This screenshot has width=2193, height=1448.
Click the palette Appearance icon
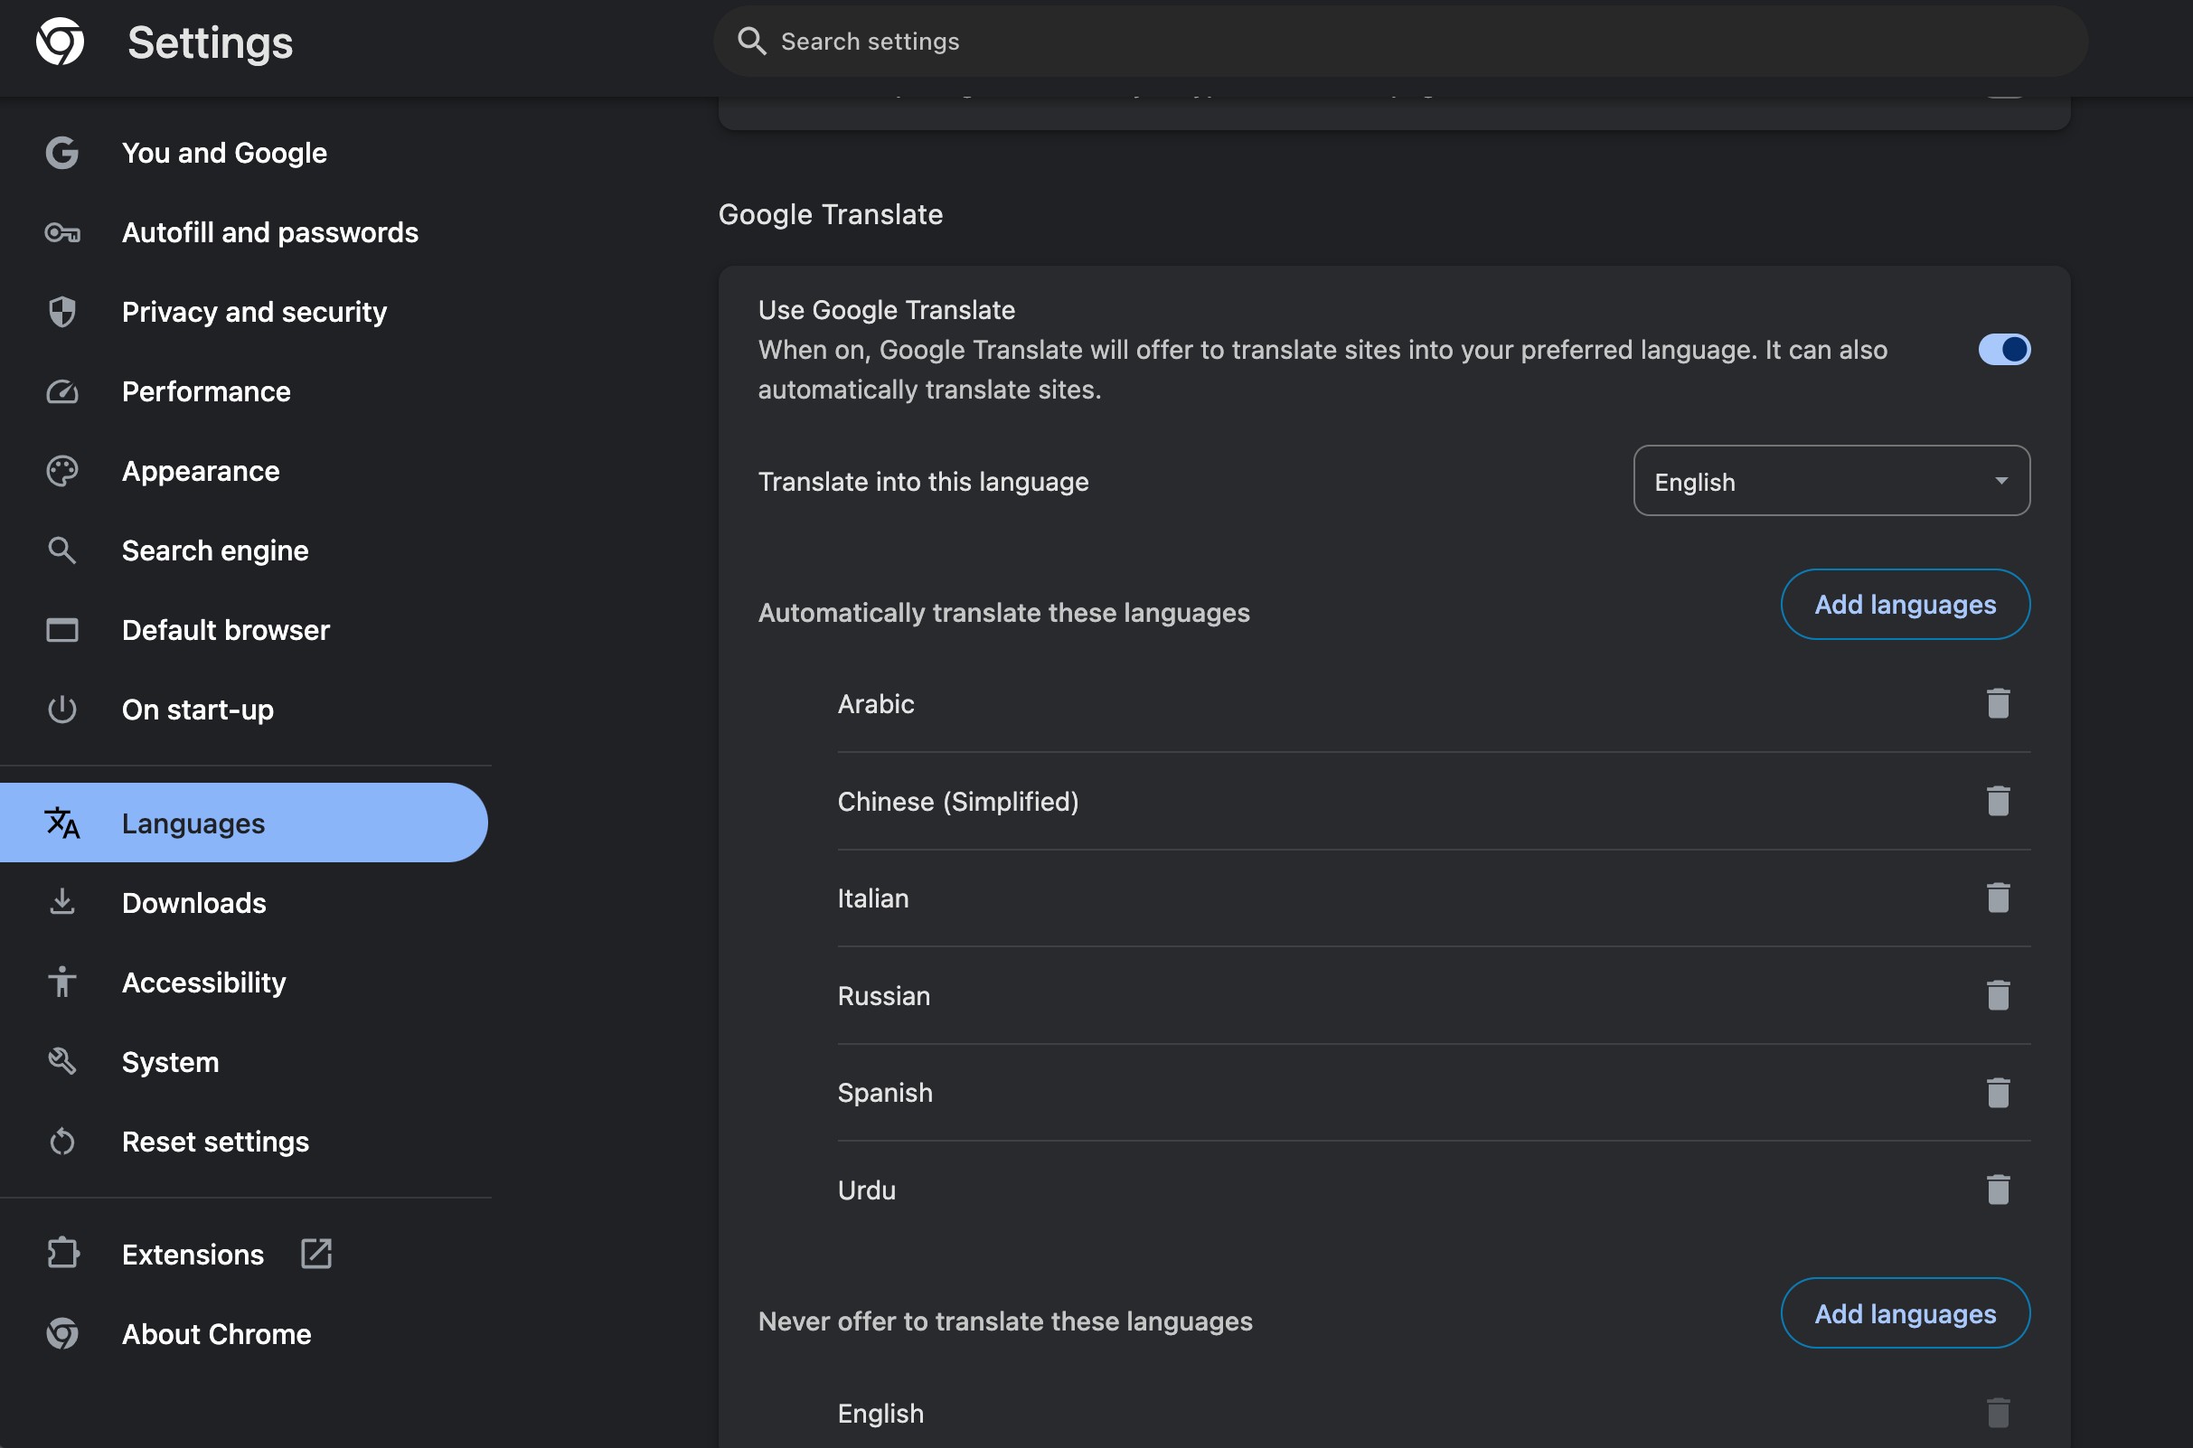tap(61, 471)
